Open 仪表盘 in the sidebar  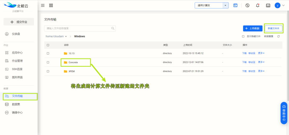click(16, 34)
